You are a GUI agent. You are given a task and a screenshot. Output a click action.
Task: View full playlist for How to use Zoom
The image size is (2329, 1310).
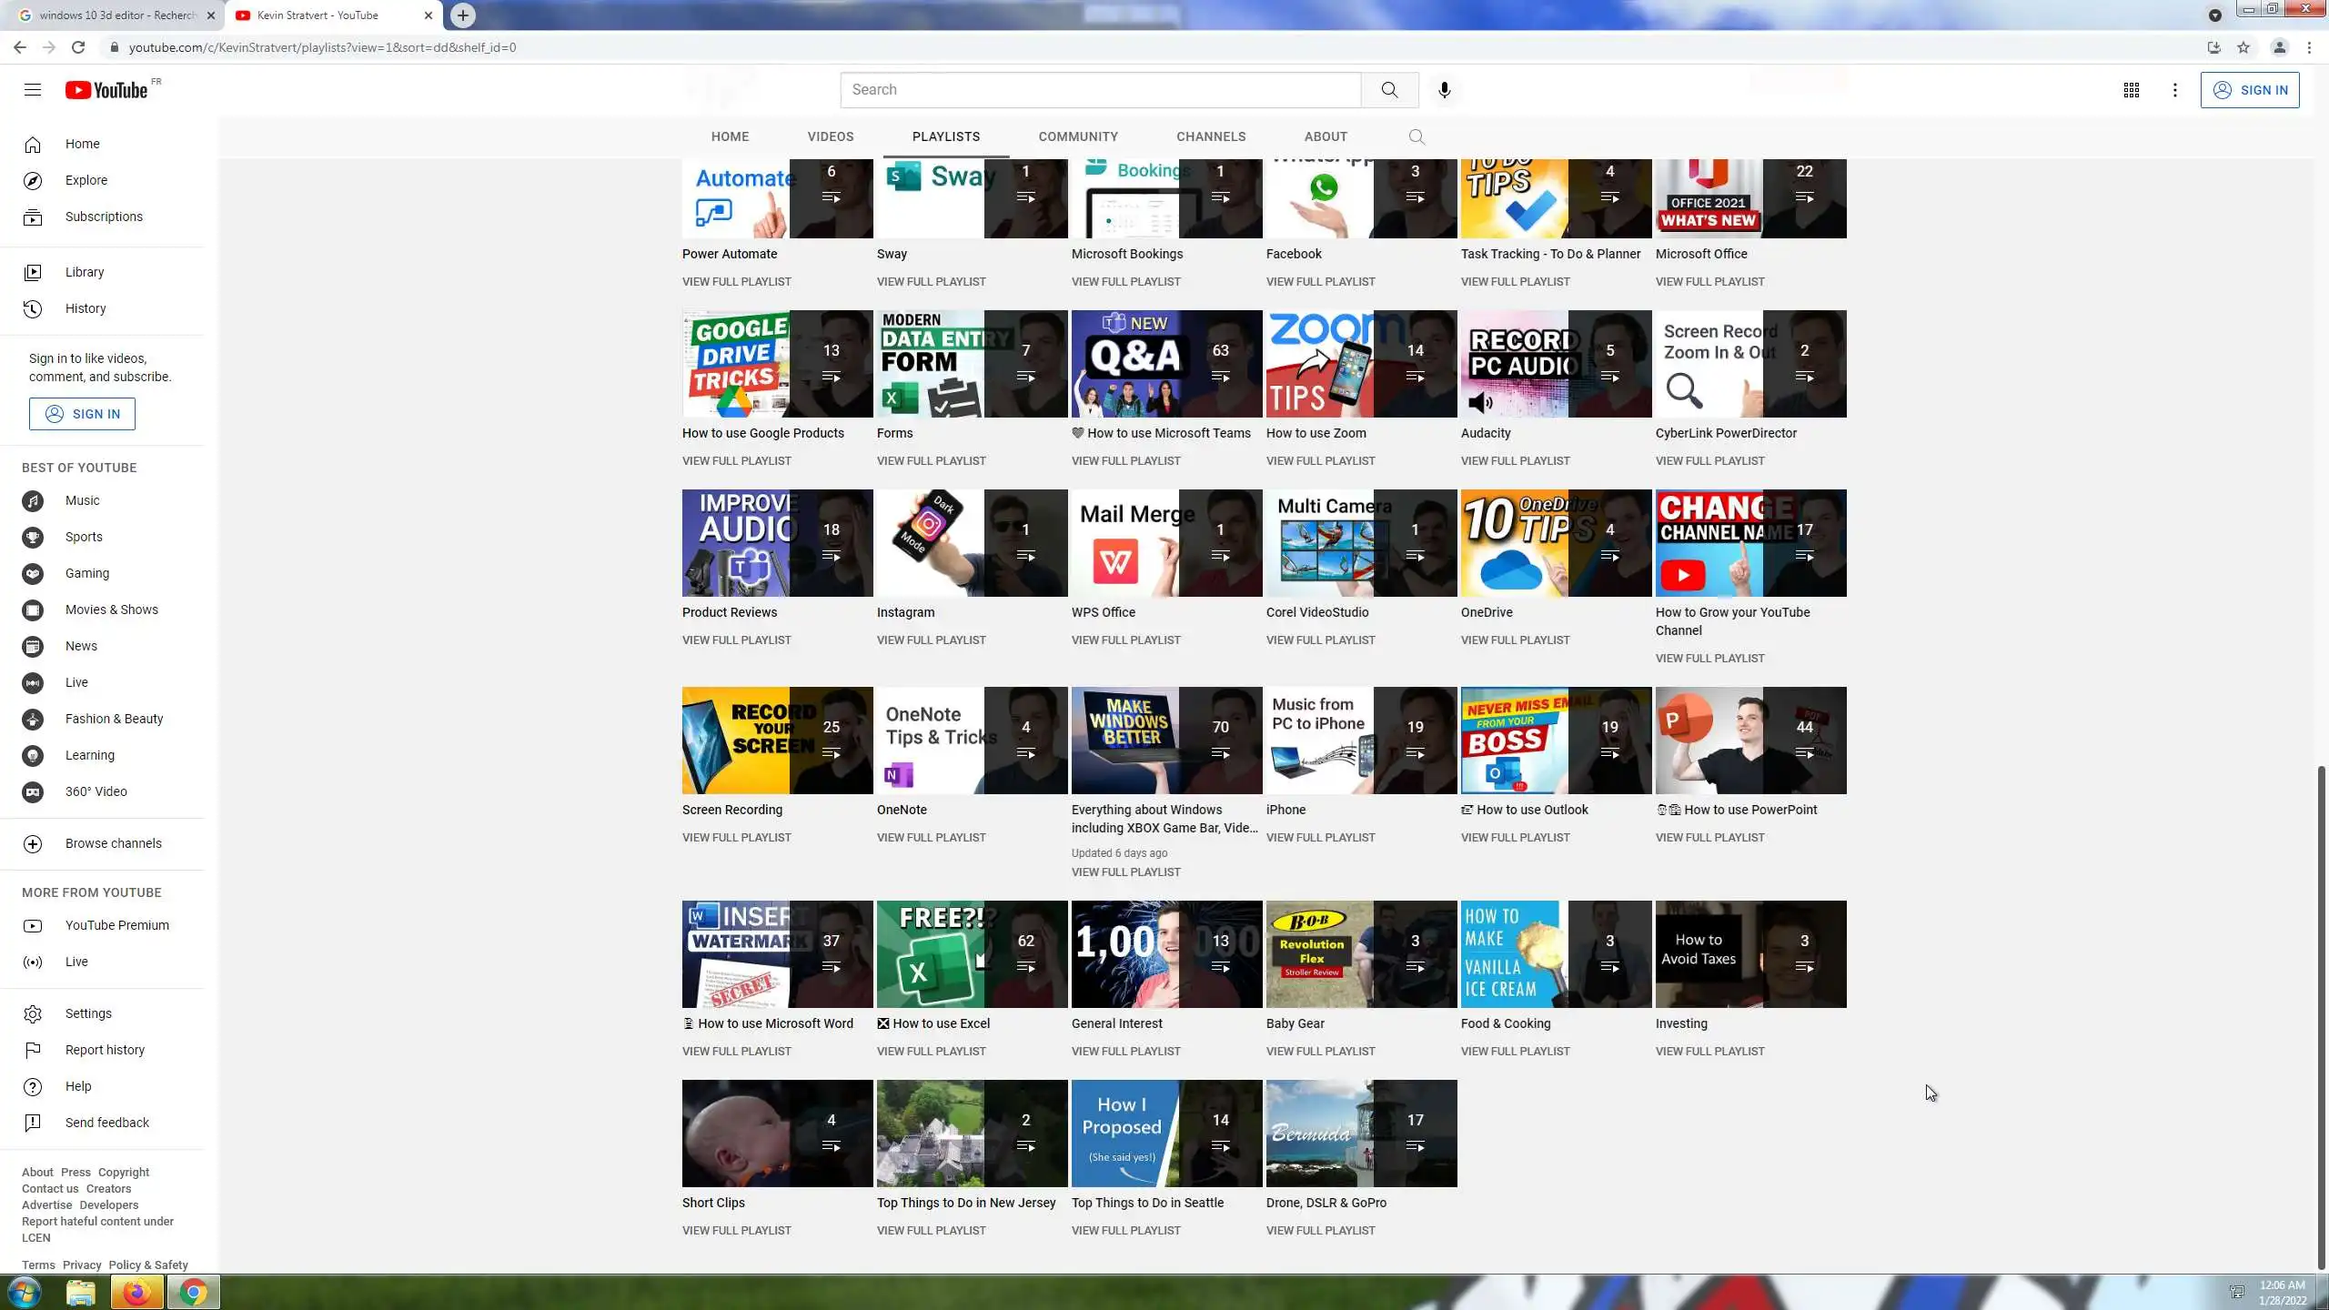coord(1320,460)
